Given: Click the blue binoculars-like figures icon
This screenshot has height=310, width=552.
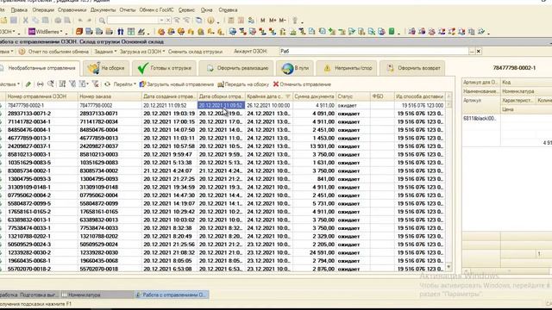Looking at the screenshot, I should [x=121, y=32].
